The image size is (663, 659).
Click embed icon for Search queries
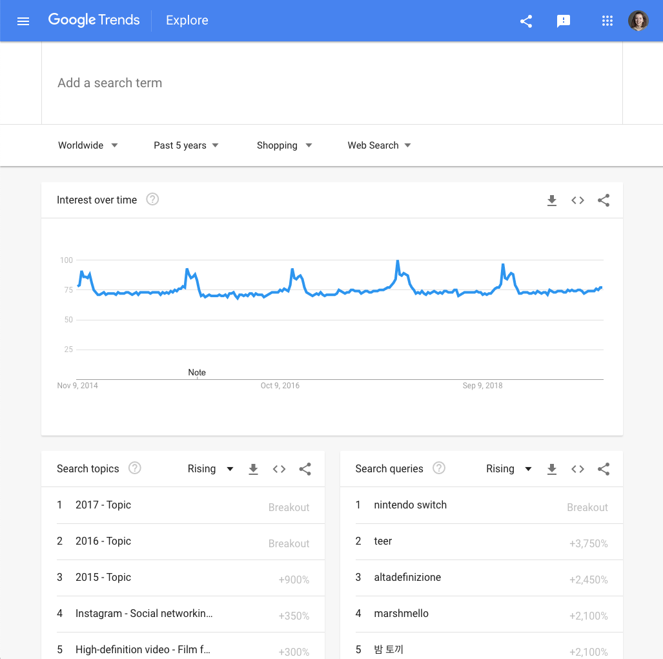pyautogui.click(x=578, y=469)
